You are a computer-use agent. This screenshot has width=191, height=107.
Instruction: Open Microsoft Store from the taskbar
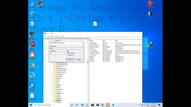click(x=93, y=105)
